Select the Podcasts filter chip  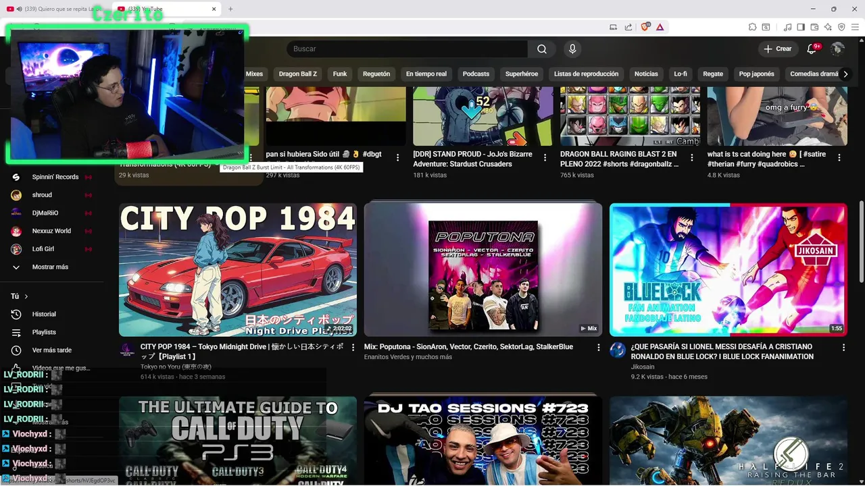tap(476, 74)
